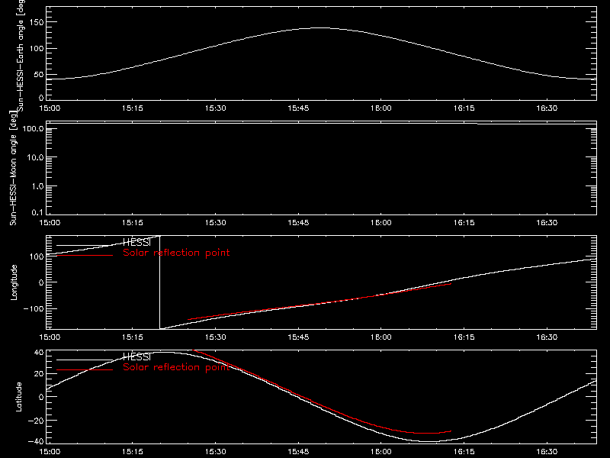The width and height of the screenshot is (610, 458).
Task: Click 'Solar reflection point' legend in Longitude plot
Action: click(x=176, y=253)
